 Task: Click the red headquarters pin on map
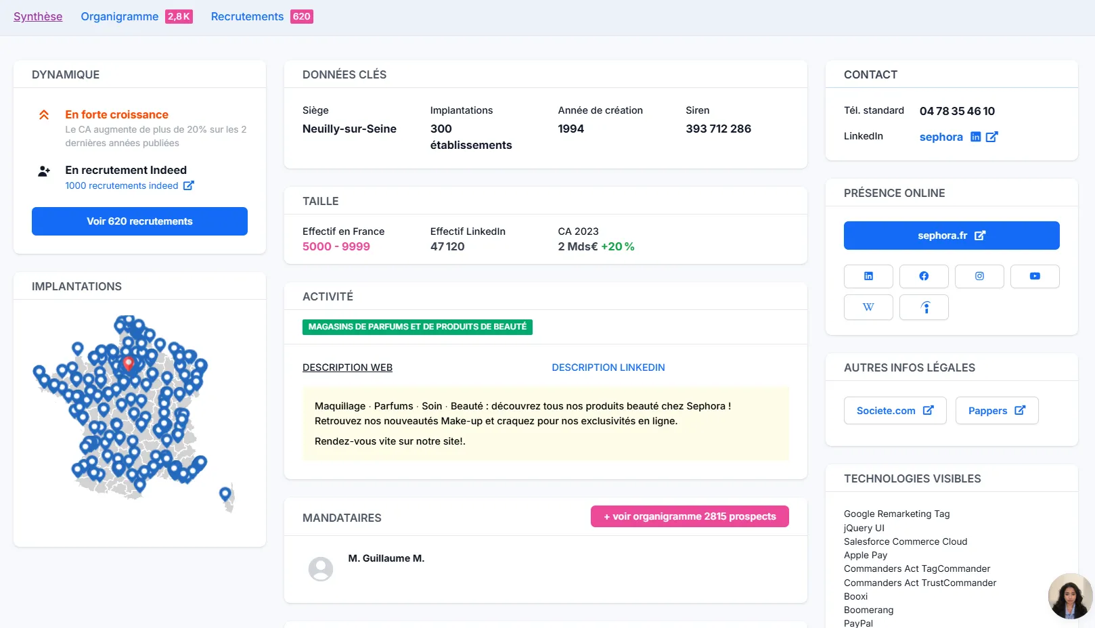tap(129, 363)
